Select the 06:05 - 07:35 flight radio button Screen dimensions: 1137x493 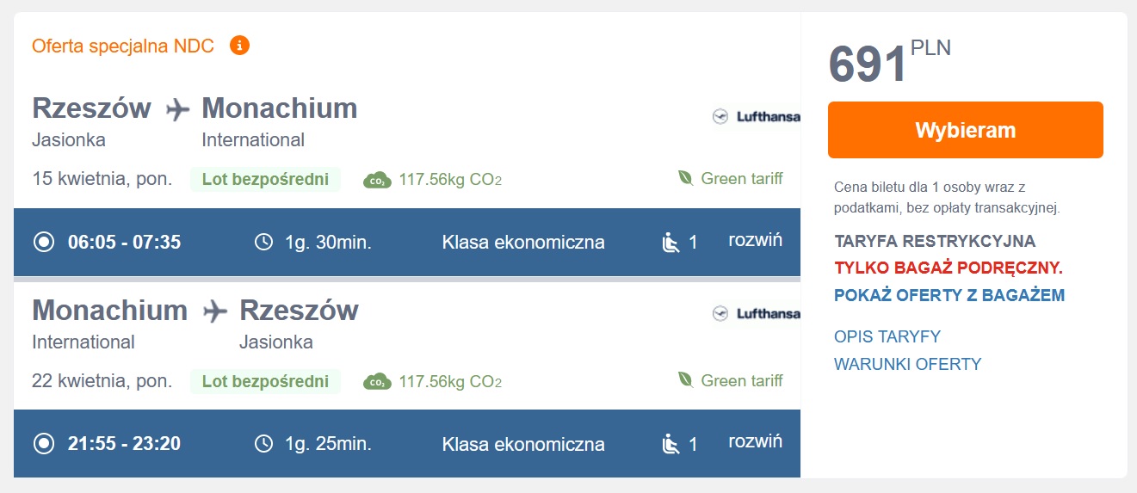[43, 242]
